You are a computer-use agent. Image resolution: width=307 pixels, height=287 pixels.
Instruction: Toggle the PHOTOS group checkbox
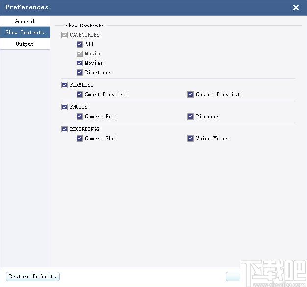click(64, 107)
